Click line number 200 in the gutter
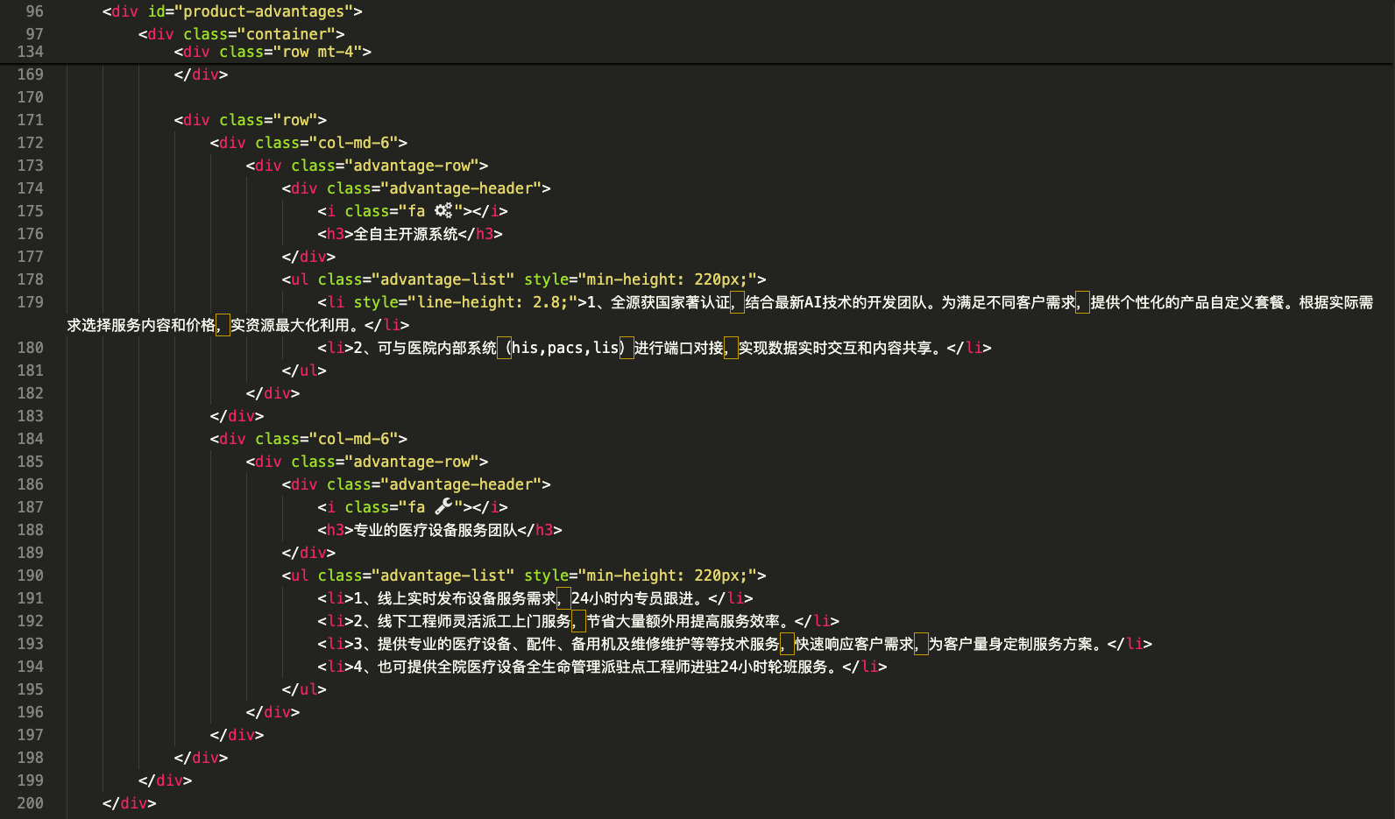The image size is (1395, 819). pos(31,803)
